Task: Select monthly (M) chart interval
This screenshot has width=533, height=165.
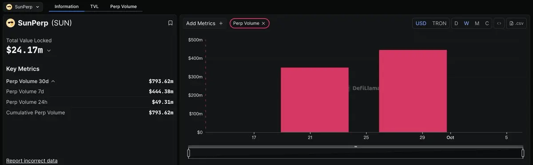Action: 477,24
